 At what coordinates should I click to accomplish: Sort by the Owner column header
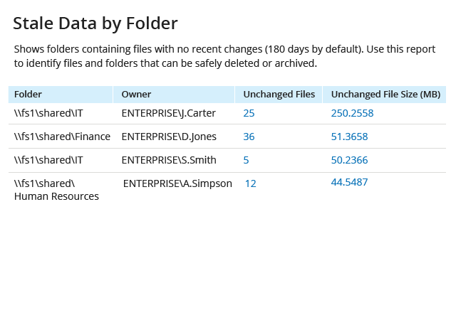point(136,95)
